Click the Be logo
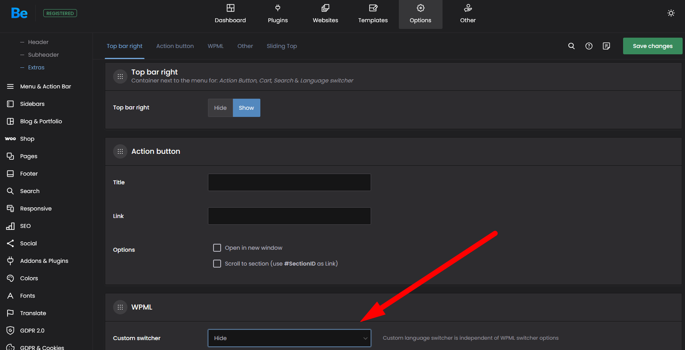 19,13
